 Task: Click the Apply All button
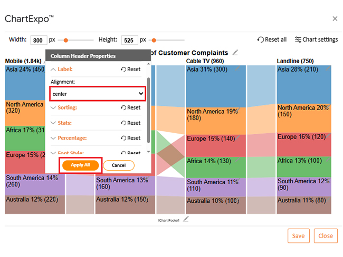[x=80, y=165]
